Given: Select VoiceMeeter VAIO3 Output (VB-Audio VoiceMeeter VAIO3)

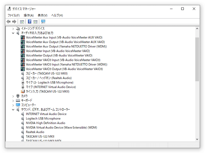Looking at the screenshot, I should pos(64,69).
